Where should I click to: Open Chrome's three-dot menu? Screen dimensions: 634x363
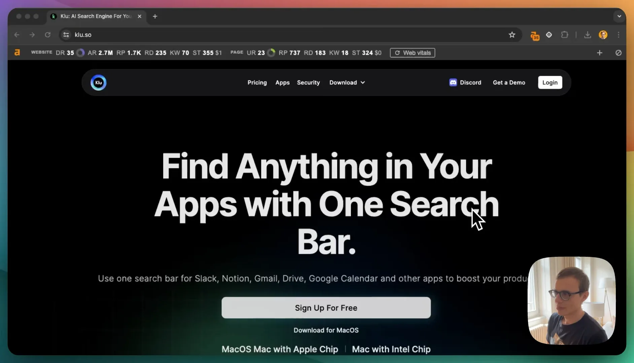[x=619, y=35]
